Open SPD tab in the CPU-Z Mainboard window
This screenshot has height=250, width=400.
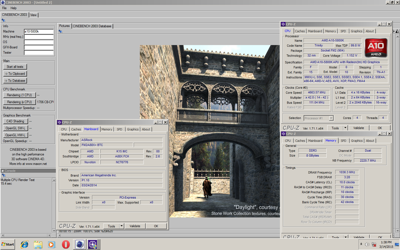pyautogui.click(x=120, y=129)
